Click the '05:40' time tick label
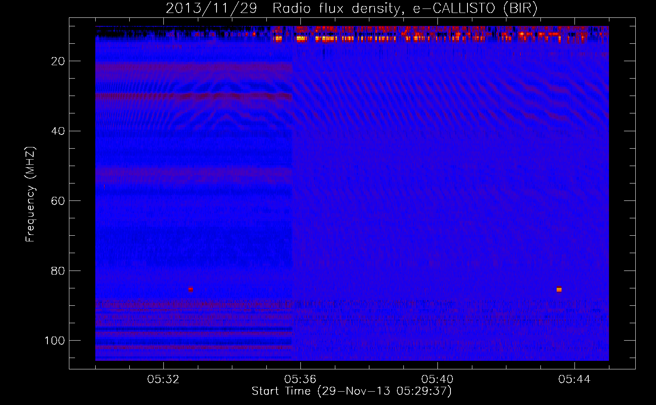656x405 pixels. pyautogui.click(x=437, y=379)
